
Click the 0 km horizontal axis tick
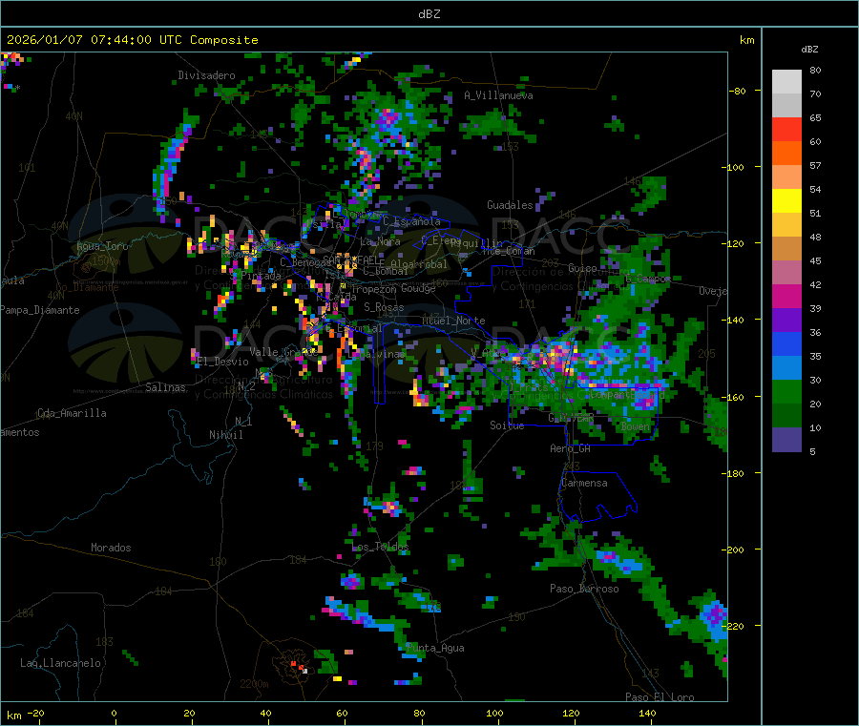point(114,713)
